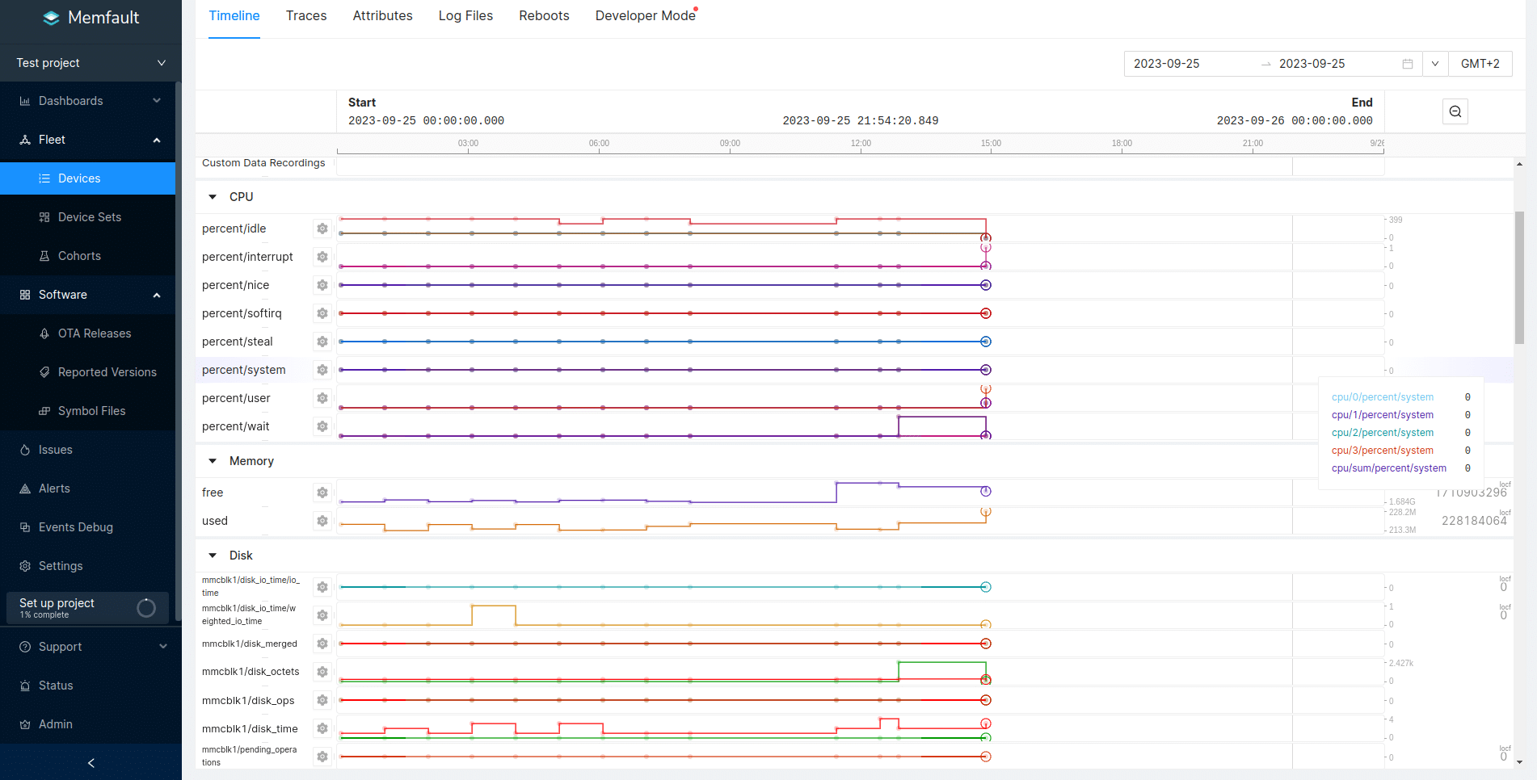Go to Cohorts in sidebar

(87, 256)
